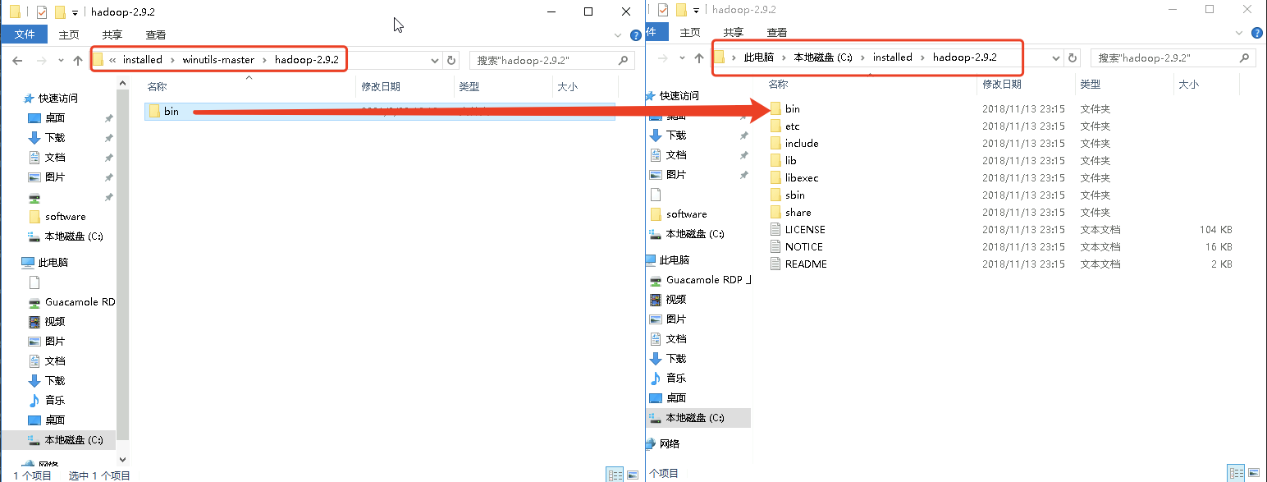Image resolution: width=1267 pixels, height=482 pixels.
Task: Select share folder name in right window
Action: pyautogui.click(x=798, y=213)
